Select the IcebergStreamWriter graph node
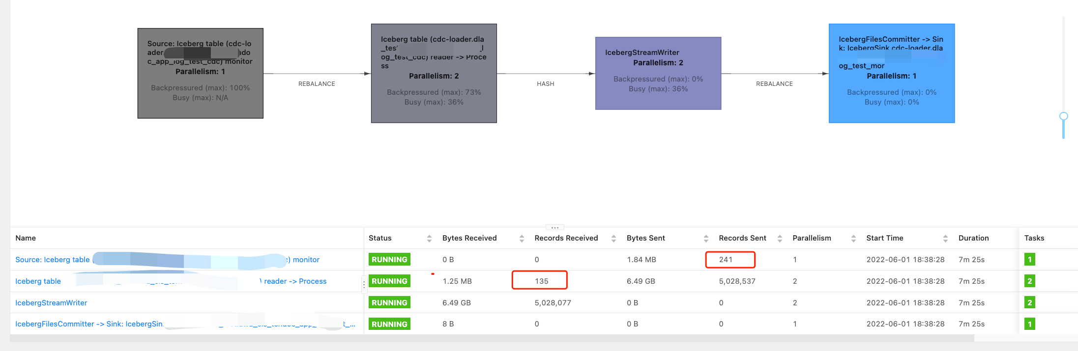1078x351 pixels. (658, 73)
